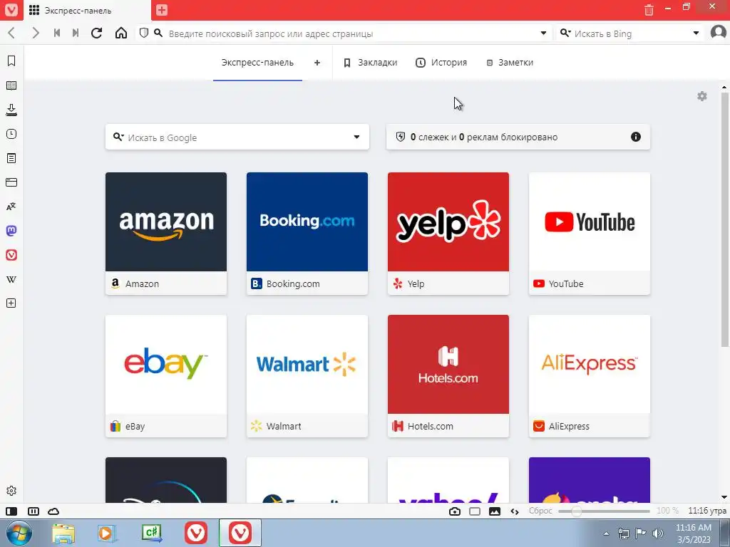Open the user profile avatar
The width and height of the screenshot is (730, 547).
[719, 33]
